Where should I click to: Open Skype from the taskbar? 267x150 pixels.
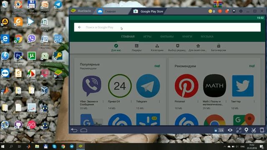(x=55, y=146)
